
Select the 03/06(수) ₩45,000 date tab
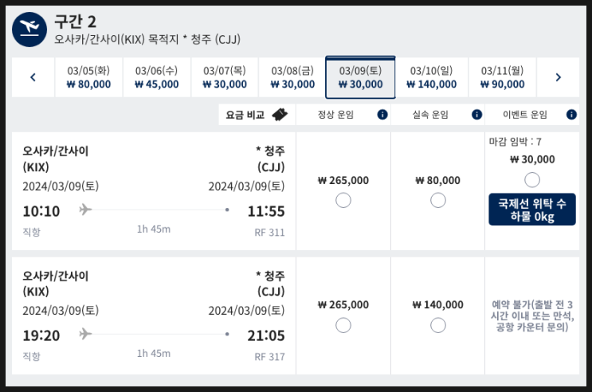[157, 77]
